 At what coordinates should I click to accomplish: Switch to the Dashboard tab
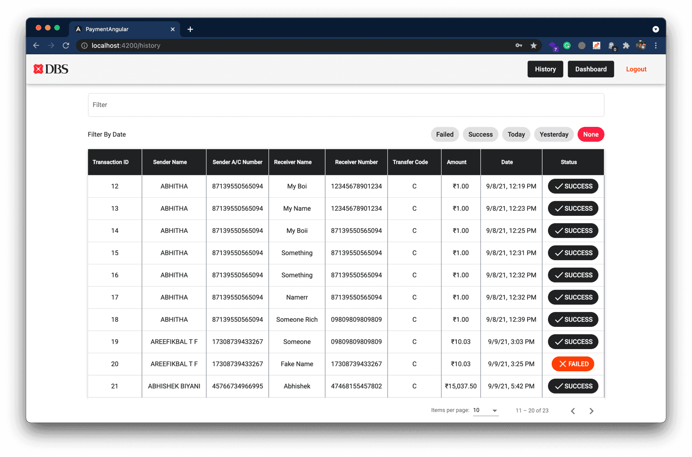pyautogui.click(x=591, y=69)
